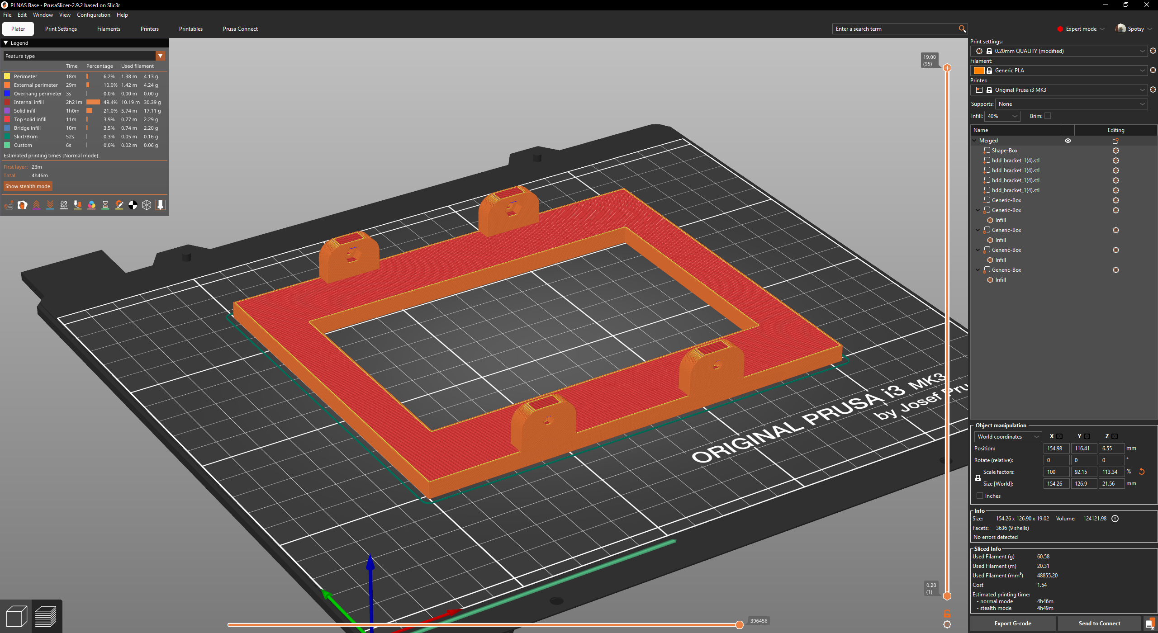Toggle Expert mode selector
1158x633 pixels.
point(1081,29)
